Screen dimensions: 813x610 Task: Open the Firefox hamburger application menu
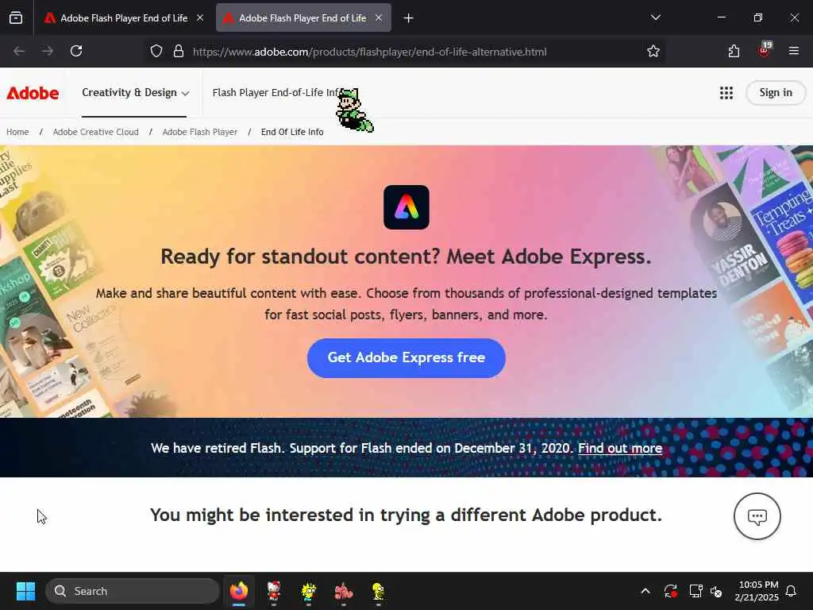click(794, 51)
